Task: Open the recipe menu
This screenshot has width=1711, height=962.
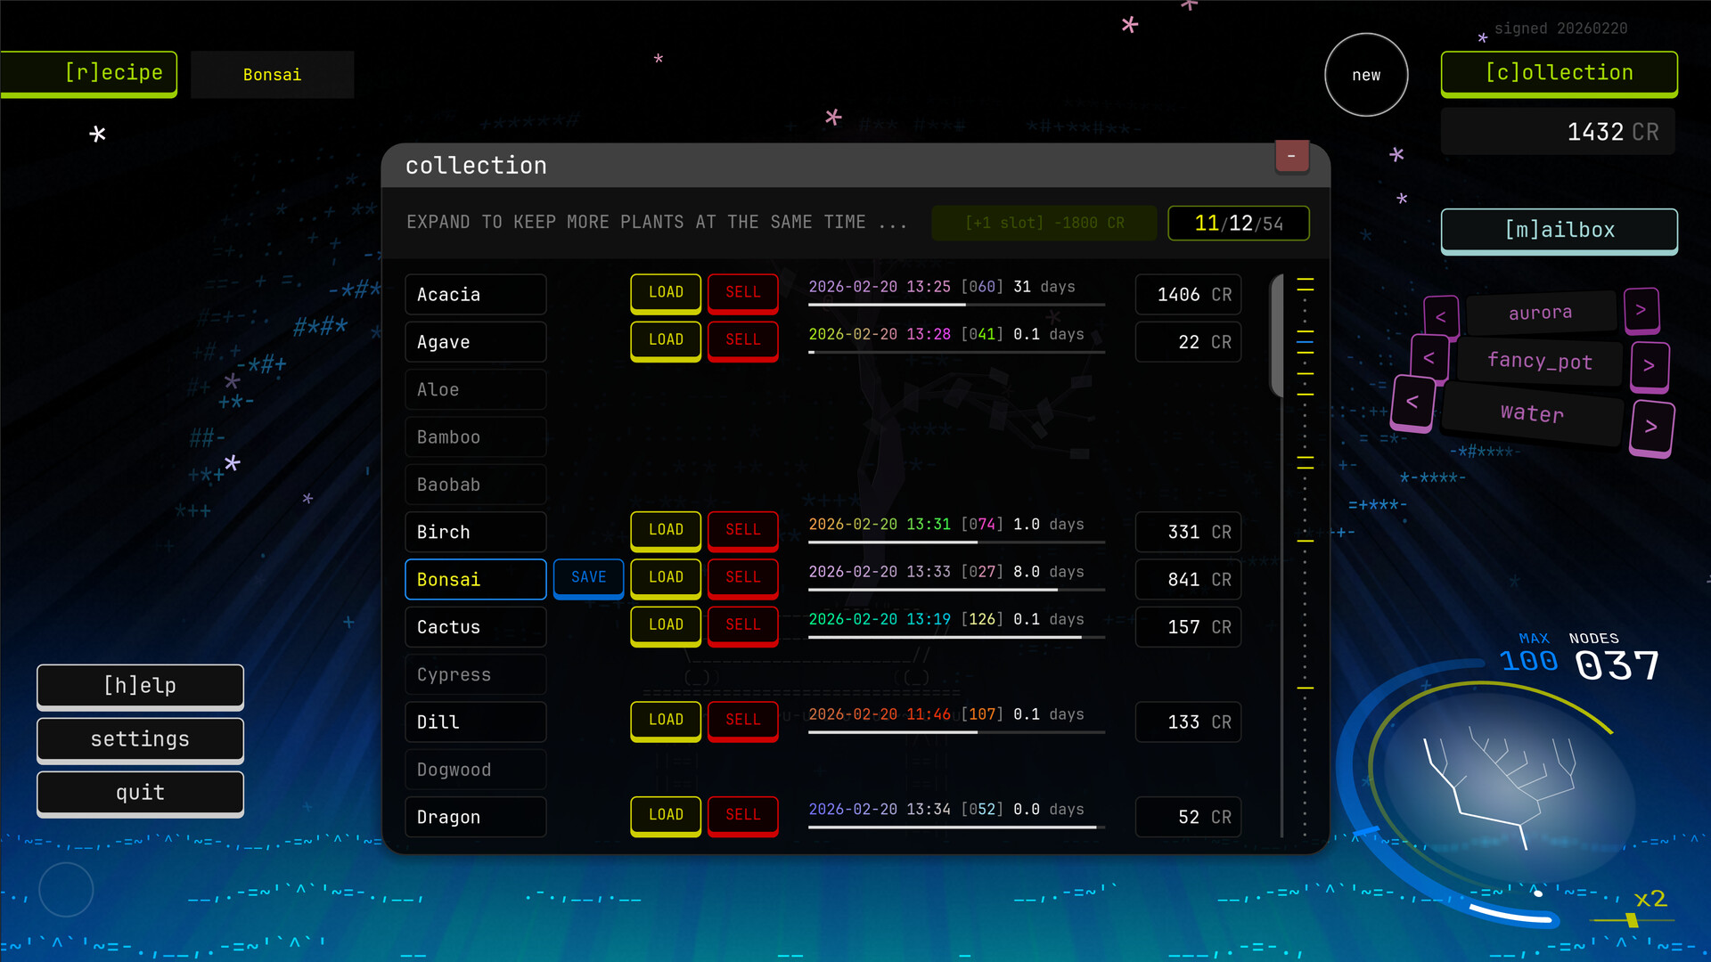Action: [x=87, y=73]
